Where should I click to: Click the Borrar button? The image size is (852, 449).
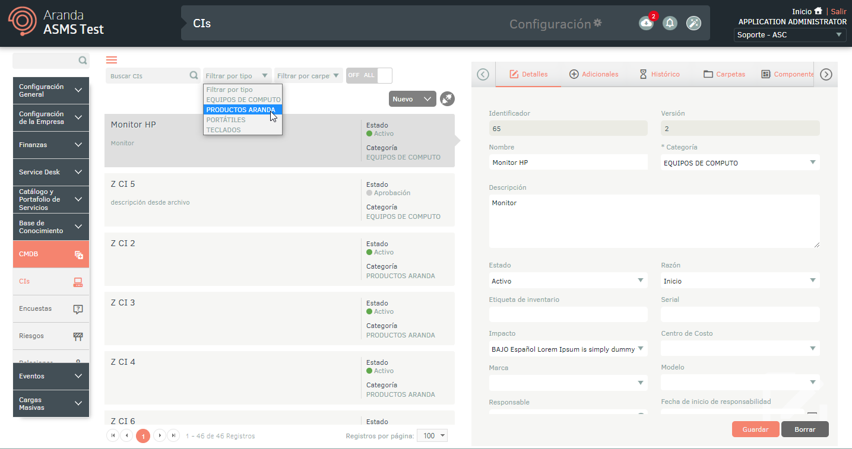point(805,429)
